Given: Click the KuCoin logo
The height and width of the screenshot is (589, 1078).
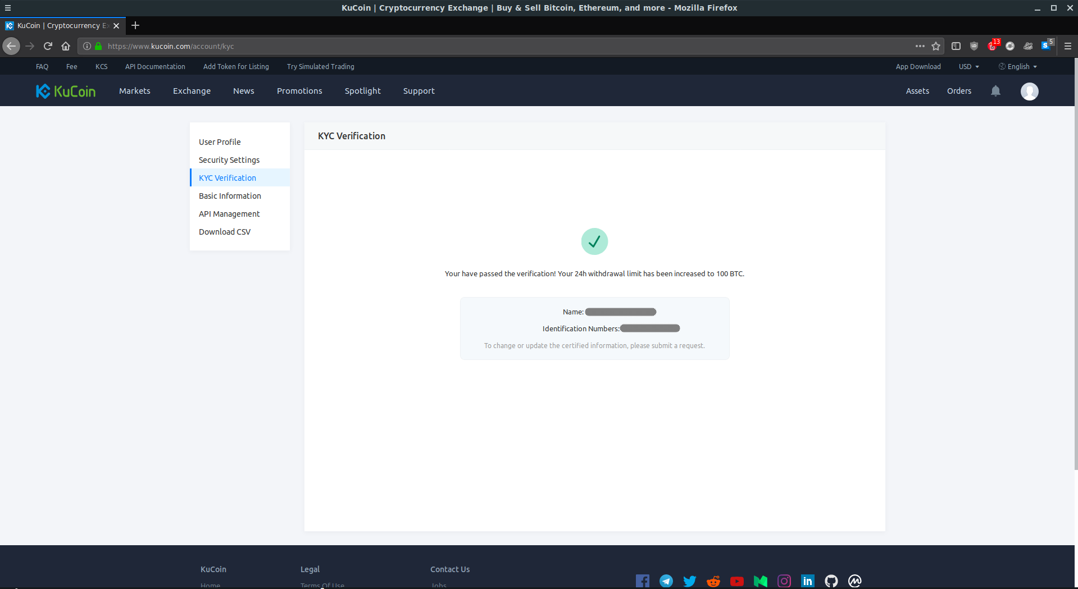Looking at the screenshot, I should pos(66,91).
